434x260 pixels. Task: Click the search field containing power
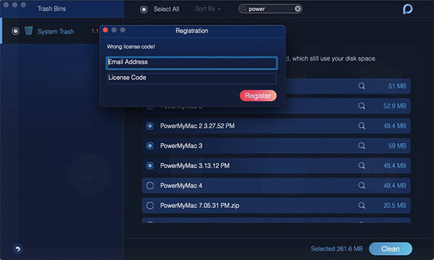click(270, 9)
